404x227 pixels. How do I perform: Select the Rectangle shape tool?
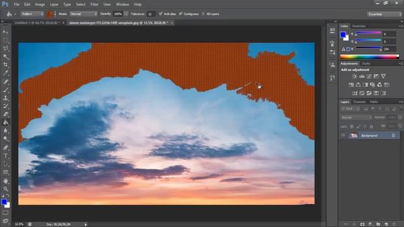pyautogui.click(x=6, y=172)
